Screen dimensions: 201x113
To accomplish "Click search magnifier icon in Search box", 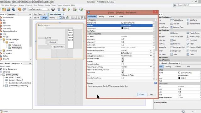I will point(175,5).
